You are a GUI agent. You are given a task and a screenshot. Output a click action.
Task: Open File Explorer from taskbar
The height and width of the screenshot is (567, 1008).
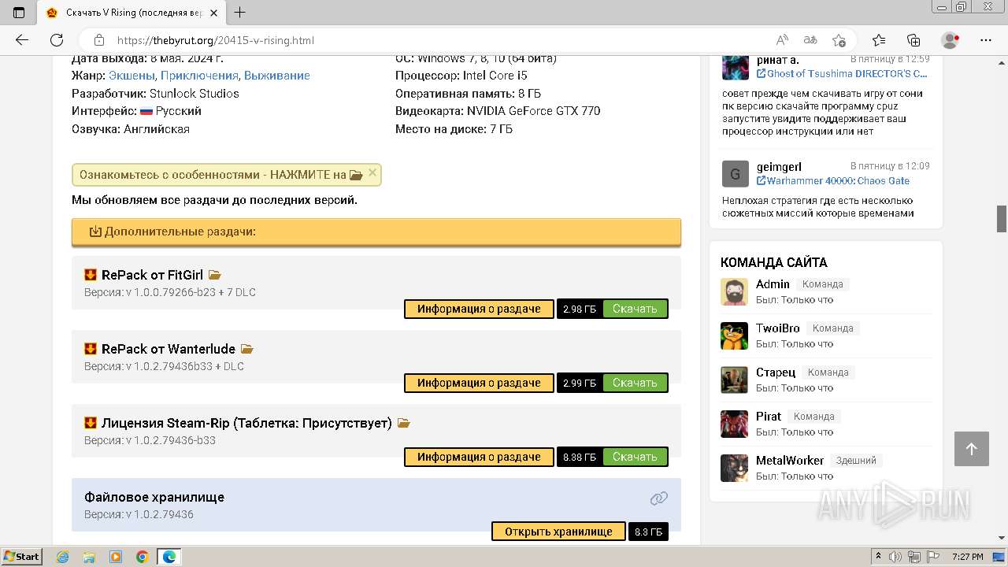point(89,557)
